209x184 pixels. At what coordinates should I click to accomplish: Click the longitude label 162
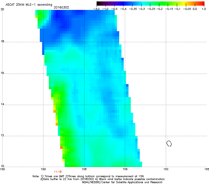click(x=166, y=169)
